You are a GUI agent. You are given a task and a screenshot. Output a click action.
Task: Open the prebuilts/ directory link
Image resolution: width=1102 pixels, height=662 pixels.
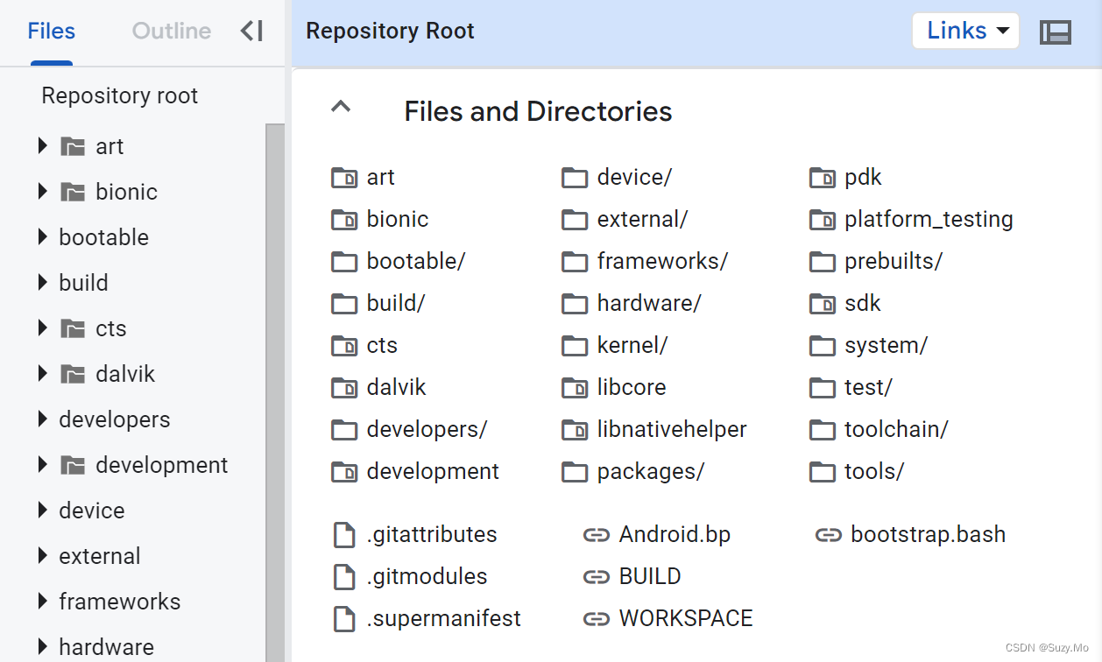pyautogui.click(x=894, y=262)
